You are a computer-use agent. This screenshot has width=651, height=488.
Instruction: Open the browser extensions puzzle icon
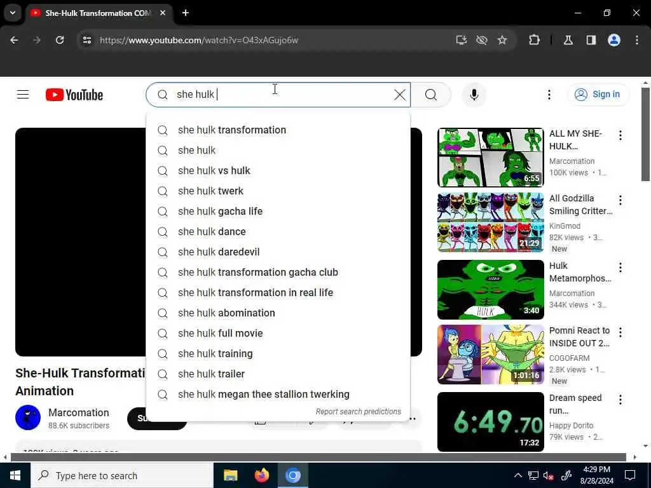(x=534, y=40)
